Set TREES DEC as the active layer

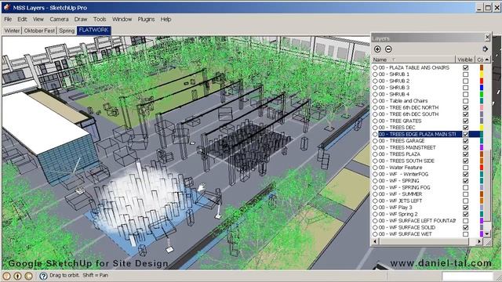(x=375, y=128)
